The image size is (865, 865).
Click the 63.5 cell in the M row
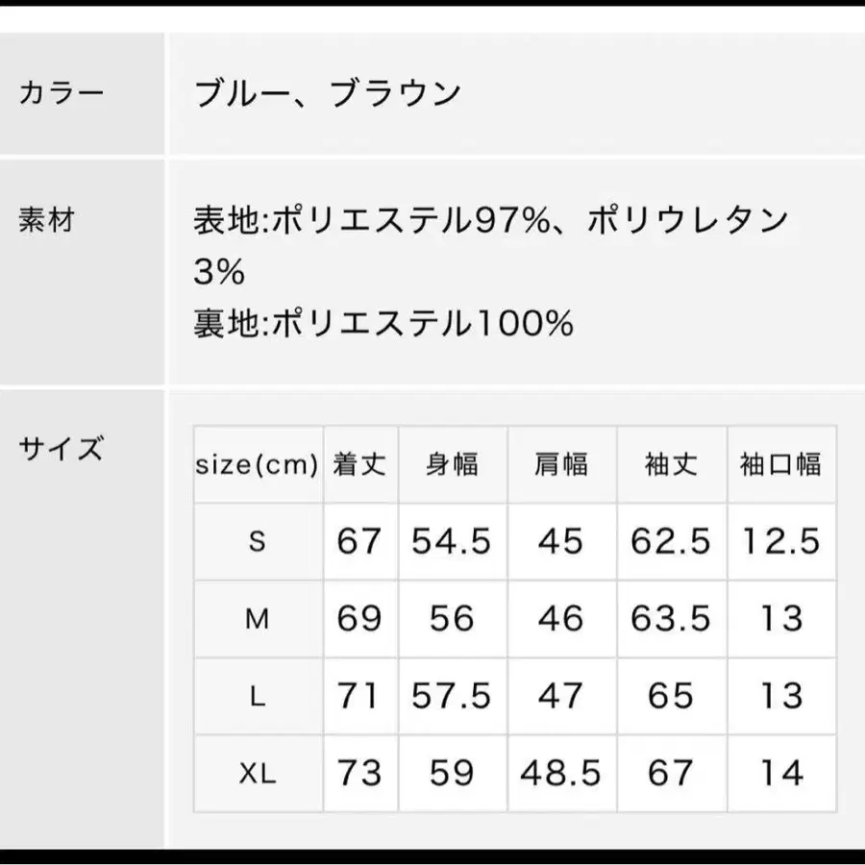pos(671,619)
